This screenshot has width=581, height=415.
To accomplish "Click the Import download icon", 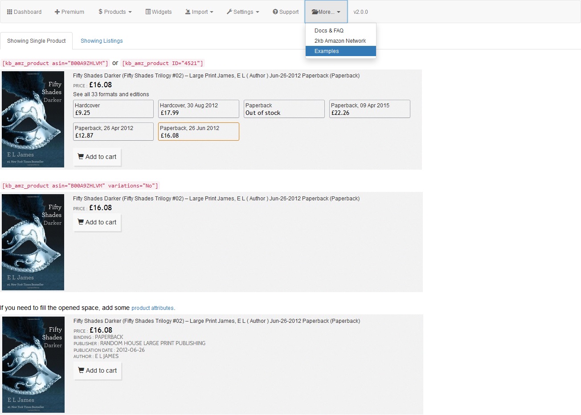I will (188, 12).
